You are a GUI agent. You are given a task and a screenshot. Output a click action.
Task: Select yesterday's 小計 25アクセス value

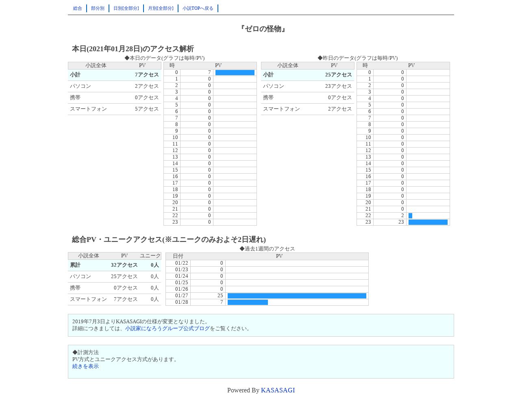tap(339, 75)
